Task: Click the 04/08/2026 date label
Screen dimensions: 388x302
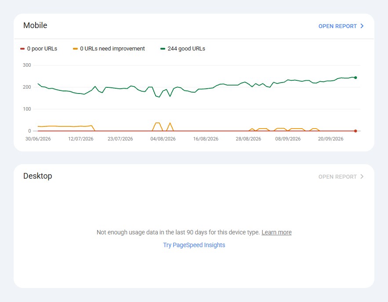Action: coord(163,139)
